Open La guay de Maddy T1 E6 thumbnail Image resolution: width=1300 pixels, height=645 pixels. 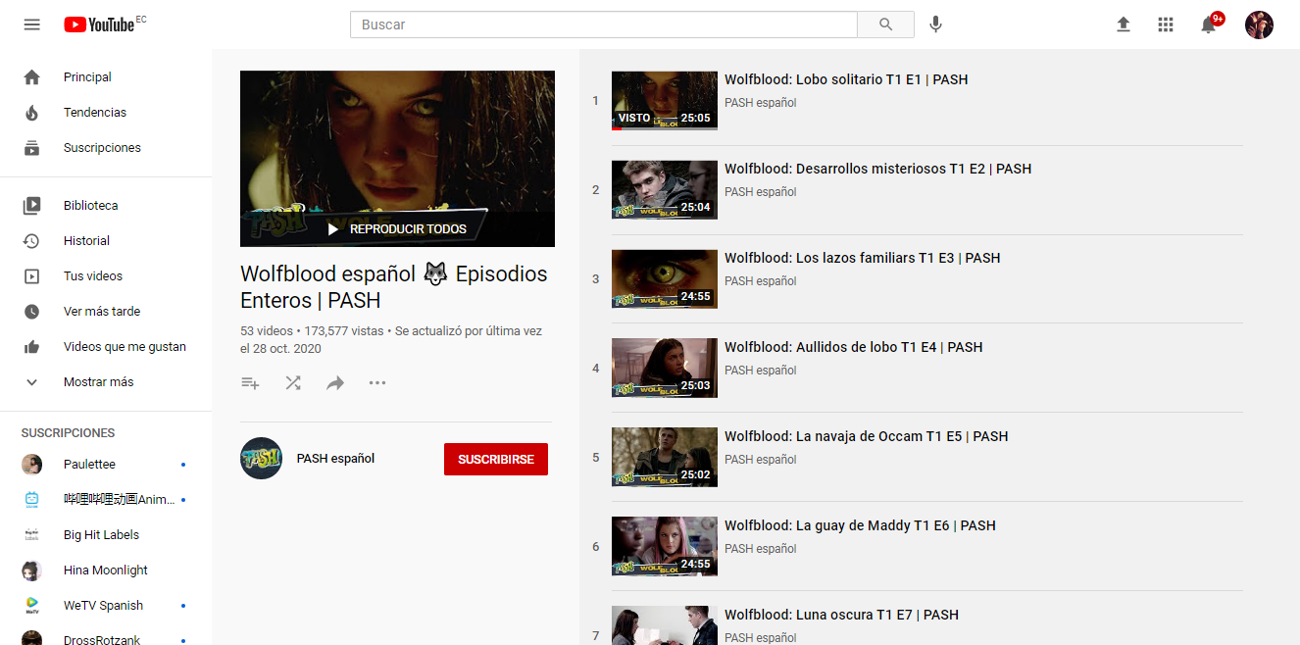click(665, 547)
